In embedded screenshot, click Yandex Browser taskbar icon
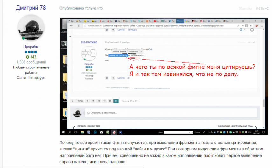This screenshot has width=272, height=168. point(114,132)
